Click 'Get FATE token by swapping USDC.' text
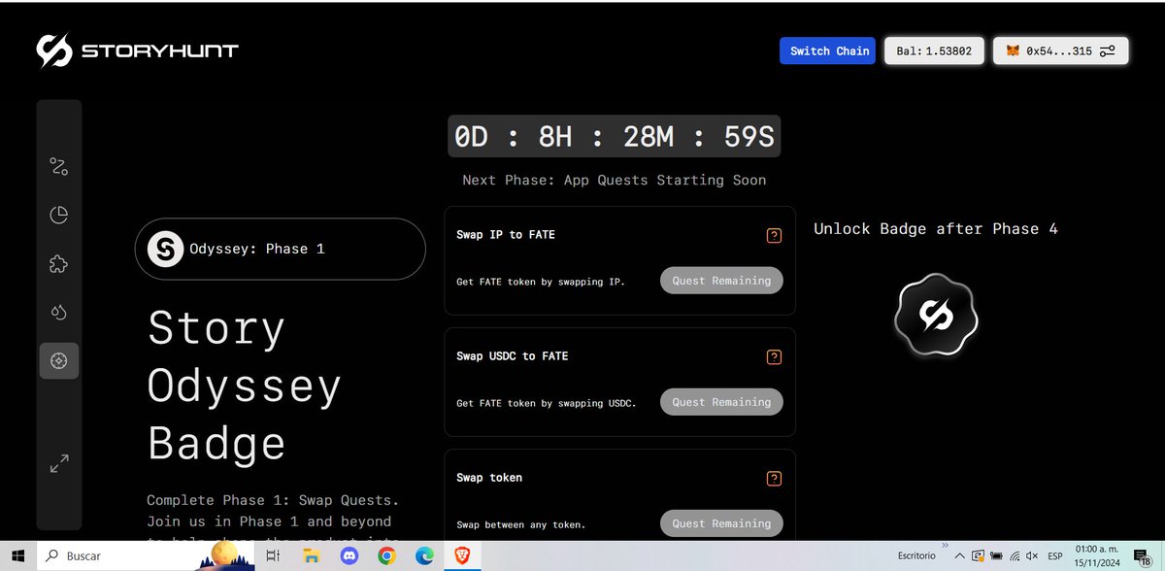 coord(547,403)
